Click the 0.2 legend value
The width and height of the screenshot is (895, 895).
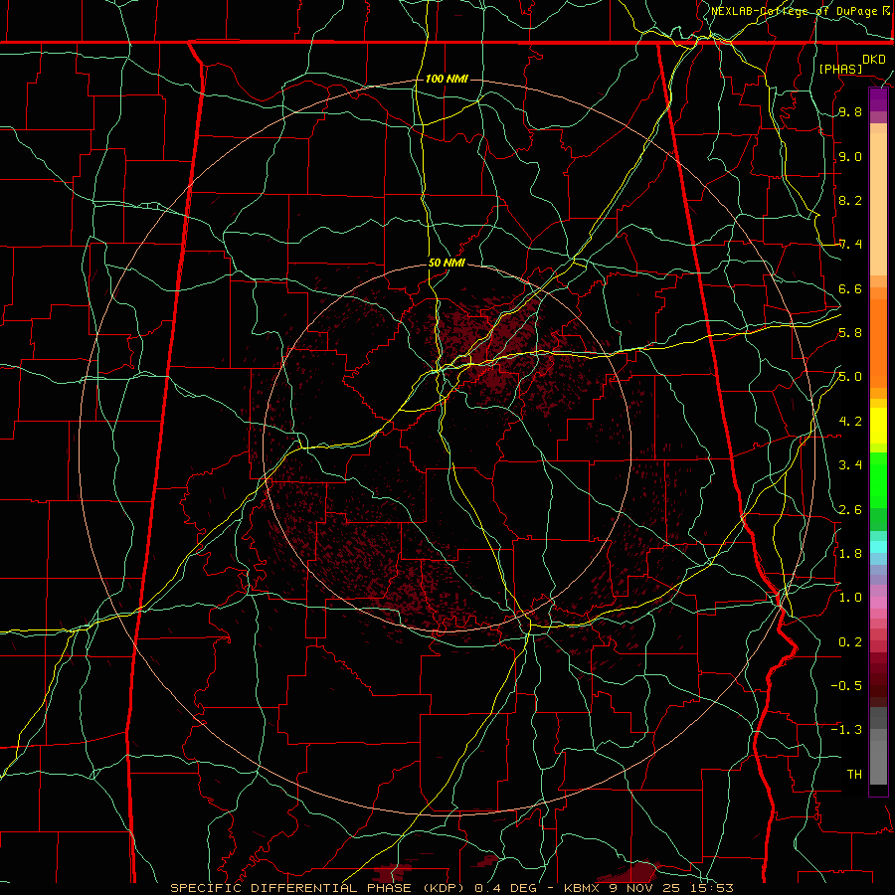850,642
